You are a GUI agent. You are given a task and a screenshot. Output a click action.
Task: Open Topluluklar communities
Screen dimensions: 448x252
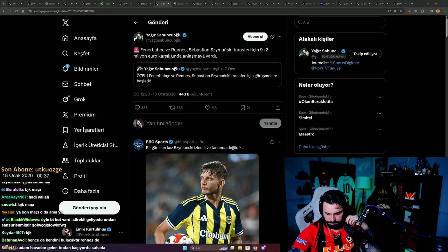point(81,161)
